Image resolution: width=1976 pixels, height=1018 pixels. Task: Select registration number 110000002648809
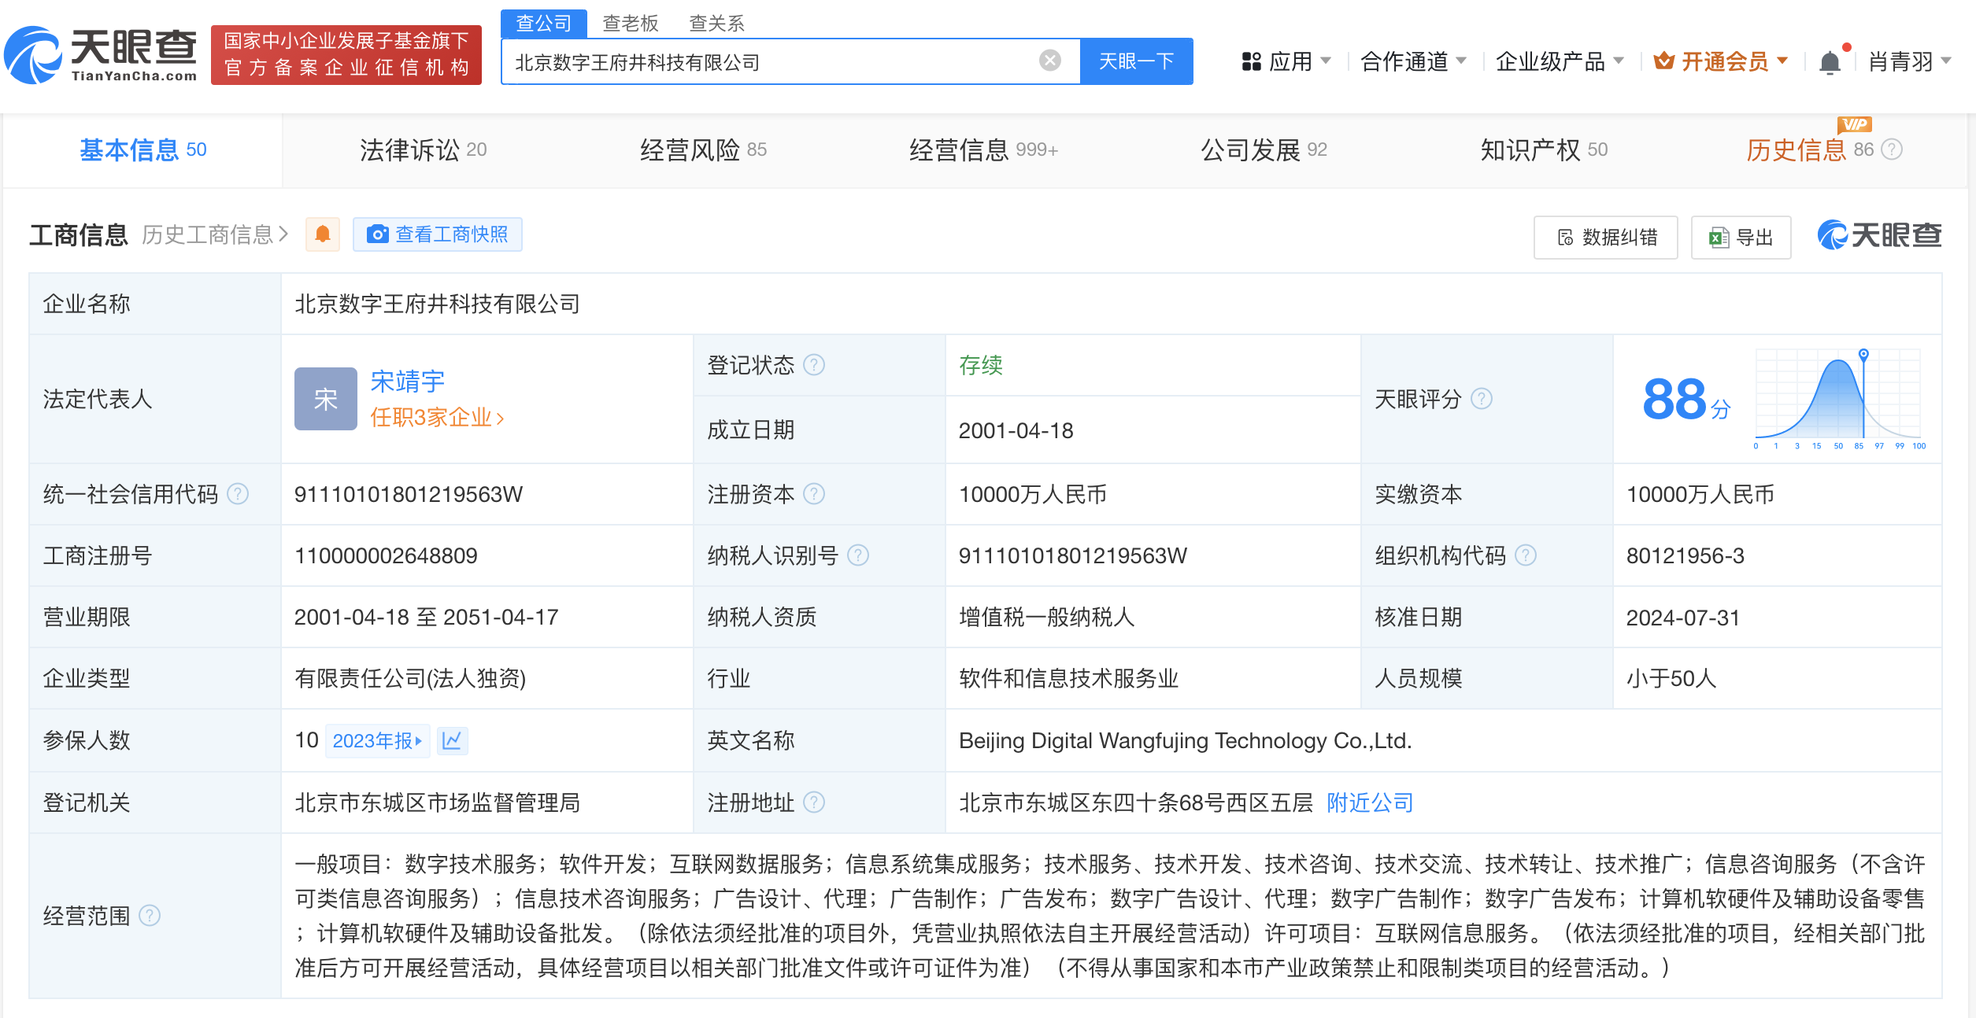[386, 555]
